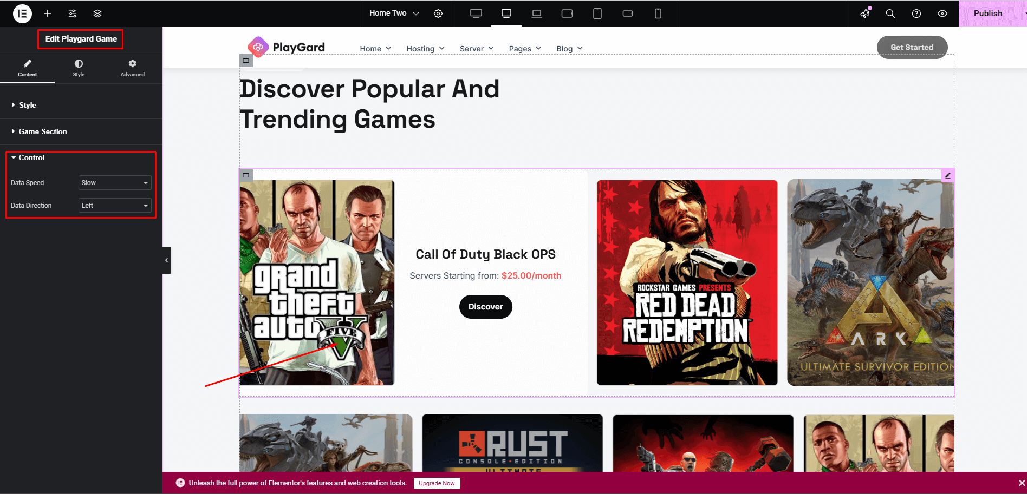Click the Discover Popular And Trending Games heading
This screenshot has height=494, width=1027.
click(369, 104)
